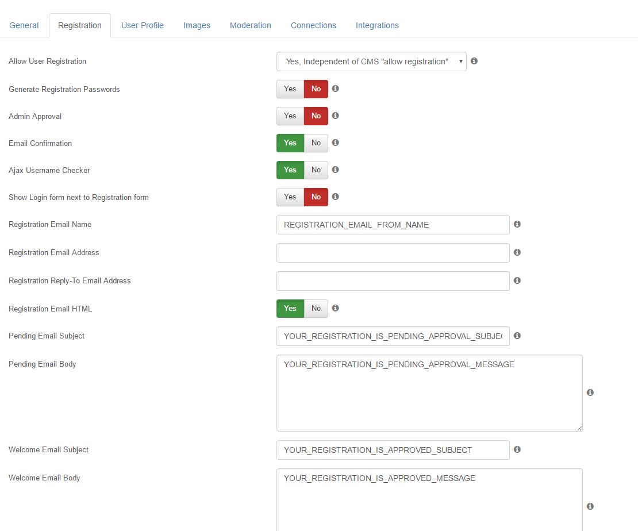Open the User Profile tab

click(143, 25)
